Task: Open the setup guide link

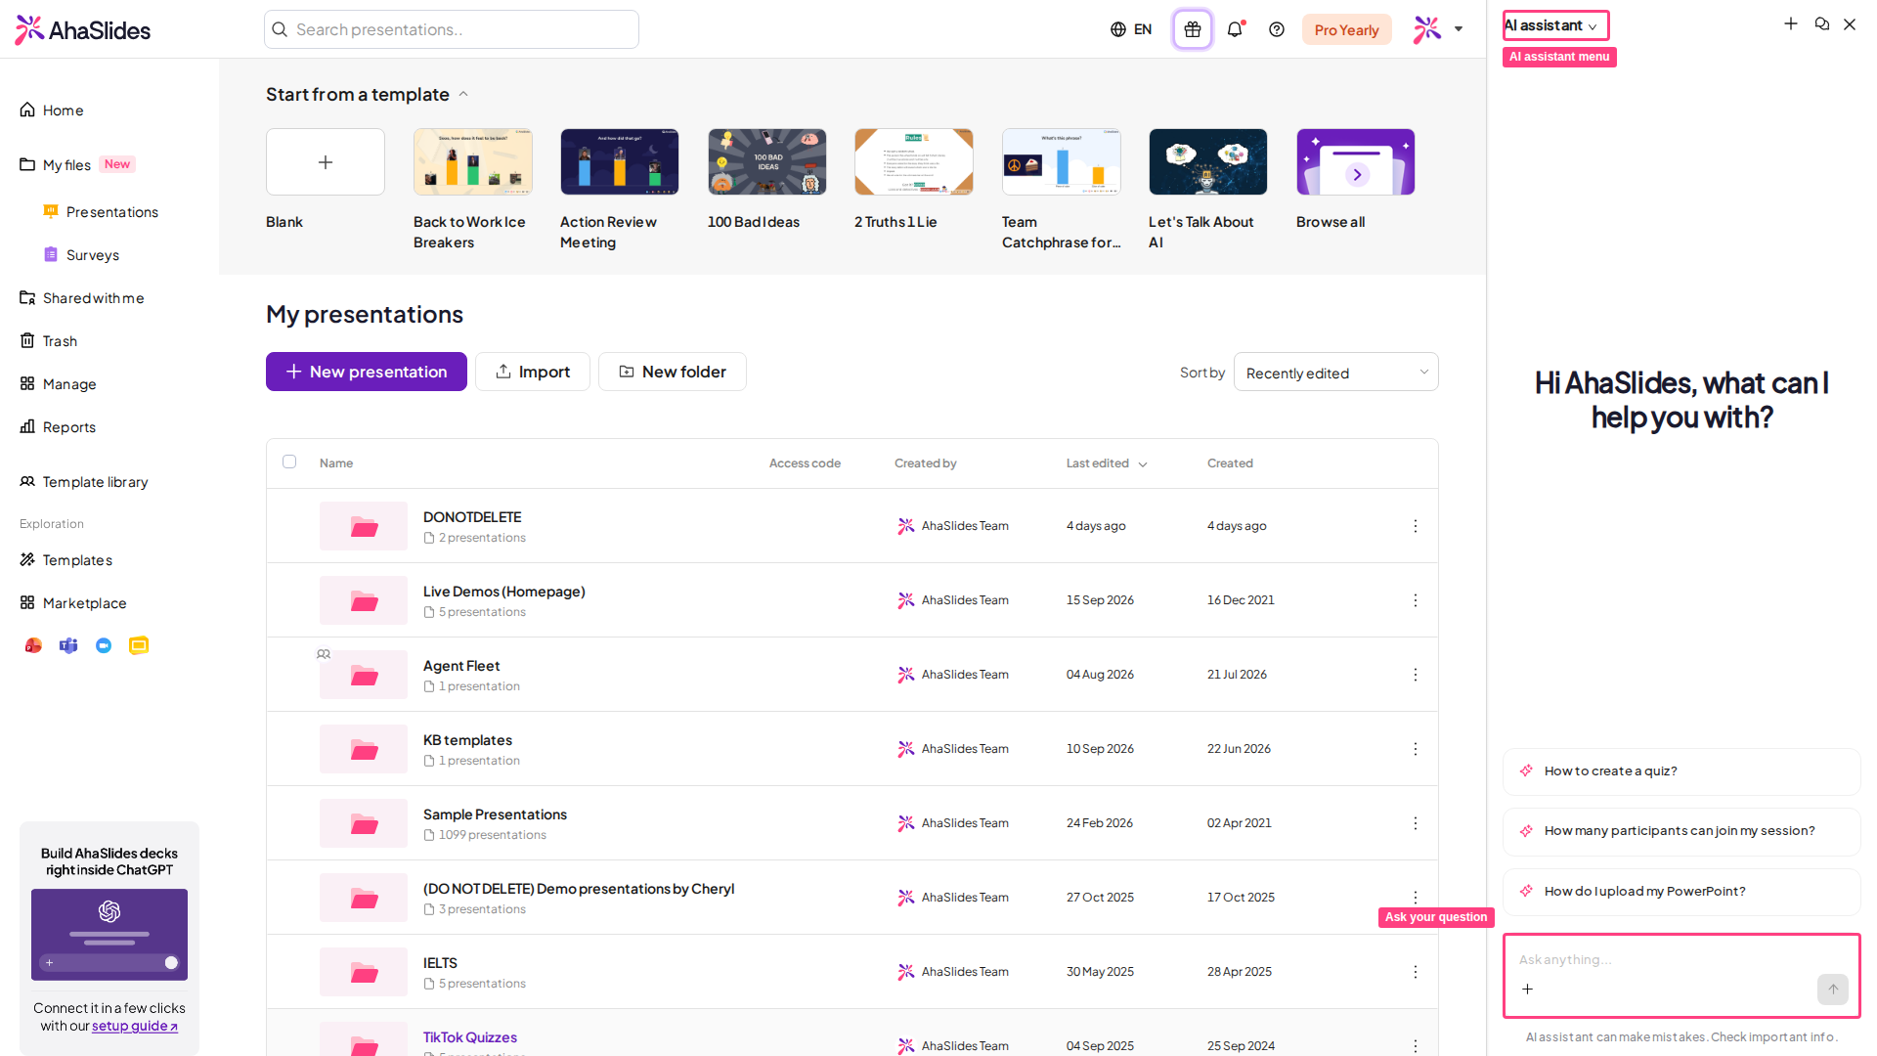Action: [x=135, y=1026]
